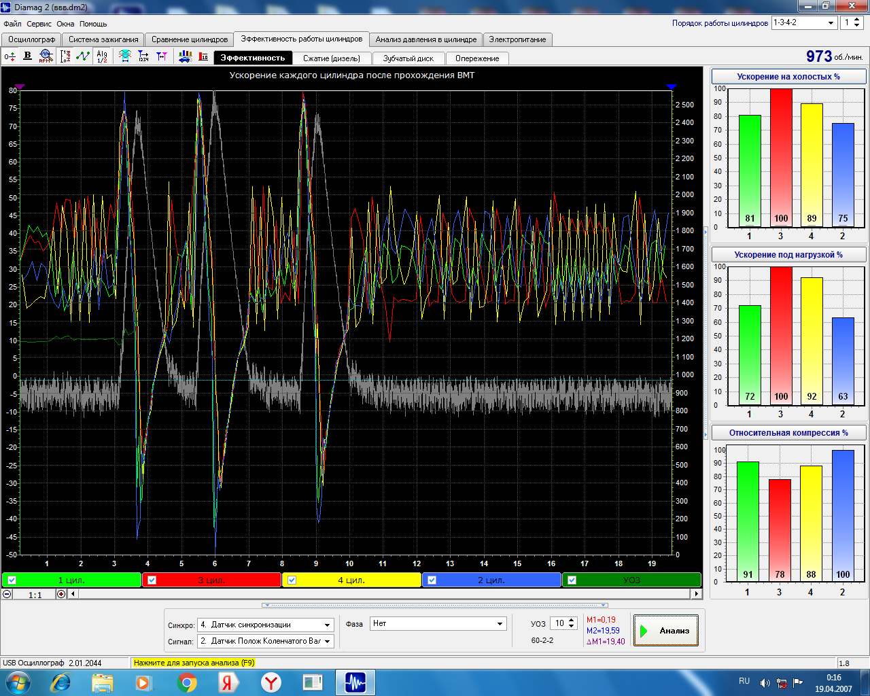Click the Ускорение на холостых % header
This screenshot has width=870, height=696.
[x=788, y=77]
